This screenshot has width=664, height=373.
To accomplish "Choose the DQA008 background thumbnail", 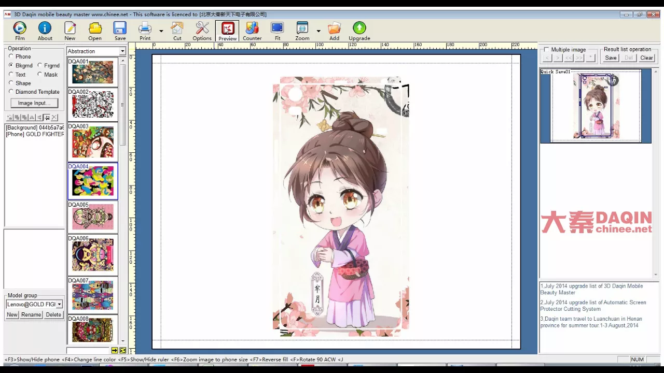I will pyautogui.click(x=93, y=330).
